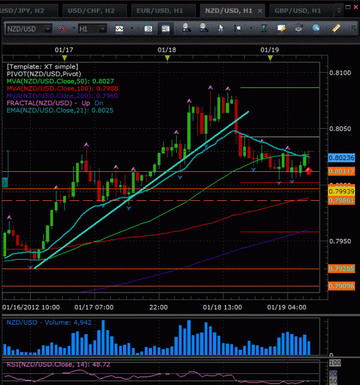Click the green vertical scale icon
Viewport: 360px width, 385px height.
click(264, 28)
